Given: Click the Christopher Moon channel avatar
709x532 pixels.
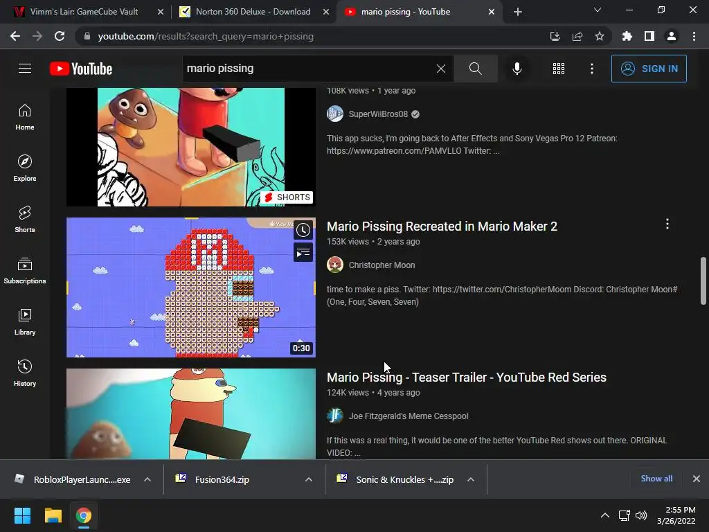Looking at the screenshot, I should coord(335,265).
